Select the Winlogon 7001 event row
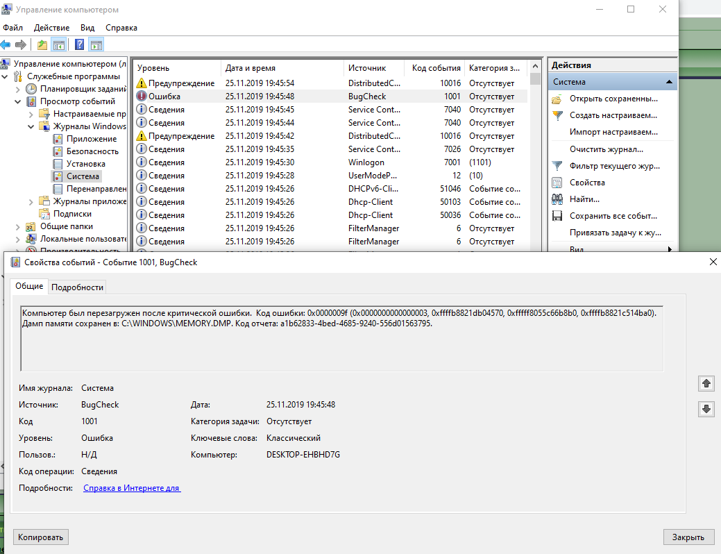 (331, 162)
